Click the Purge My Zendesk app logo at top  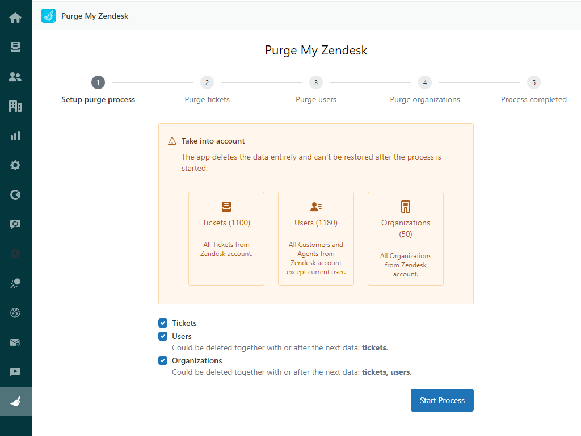(x=48, y=15)
